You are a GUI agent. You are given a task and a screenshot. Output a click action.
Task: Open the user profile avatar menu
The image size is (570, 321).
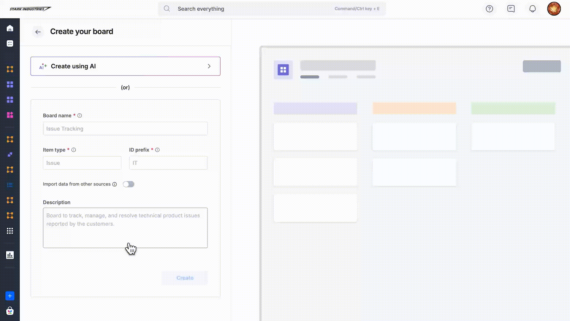coord(554,9)
